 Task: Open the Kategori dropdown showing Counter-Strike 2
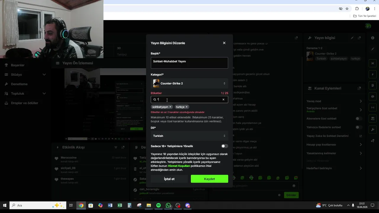coord(189,83)
